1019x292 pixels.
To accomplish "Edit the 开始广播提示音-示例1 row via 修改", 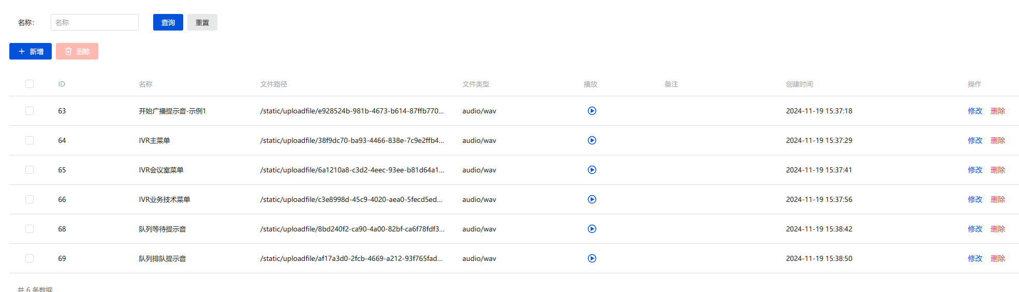I will click(x=975, y=111).
